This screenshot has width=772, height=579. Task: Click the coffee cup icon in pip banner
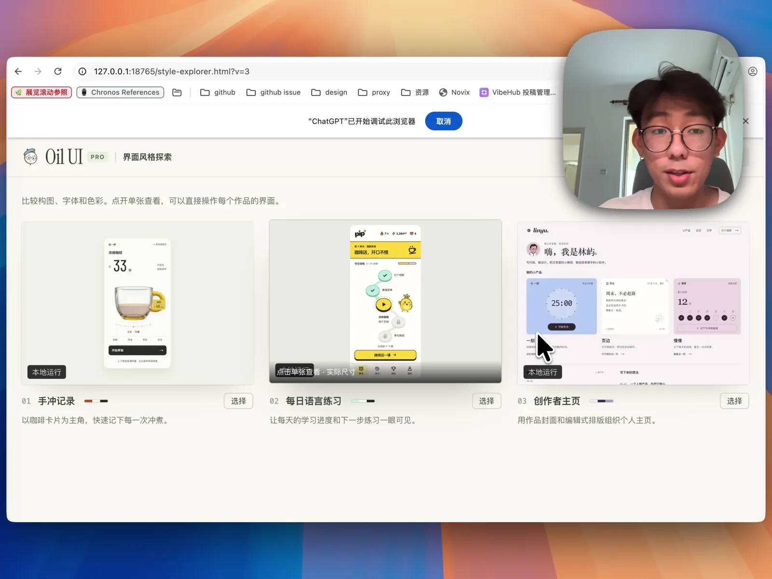(412, 250)
